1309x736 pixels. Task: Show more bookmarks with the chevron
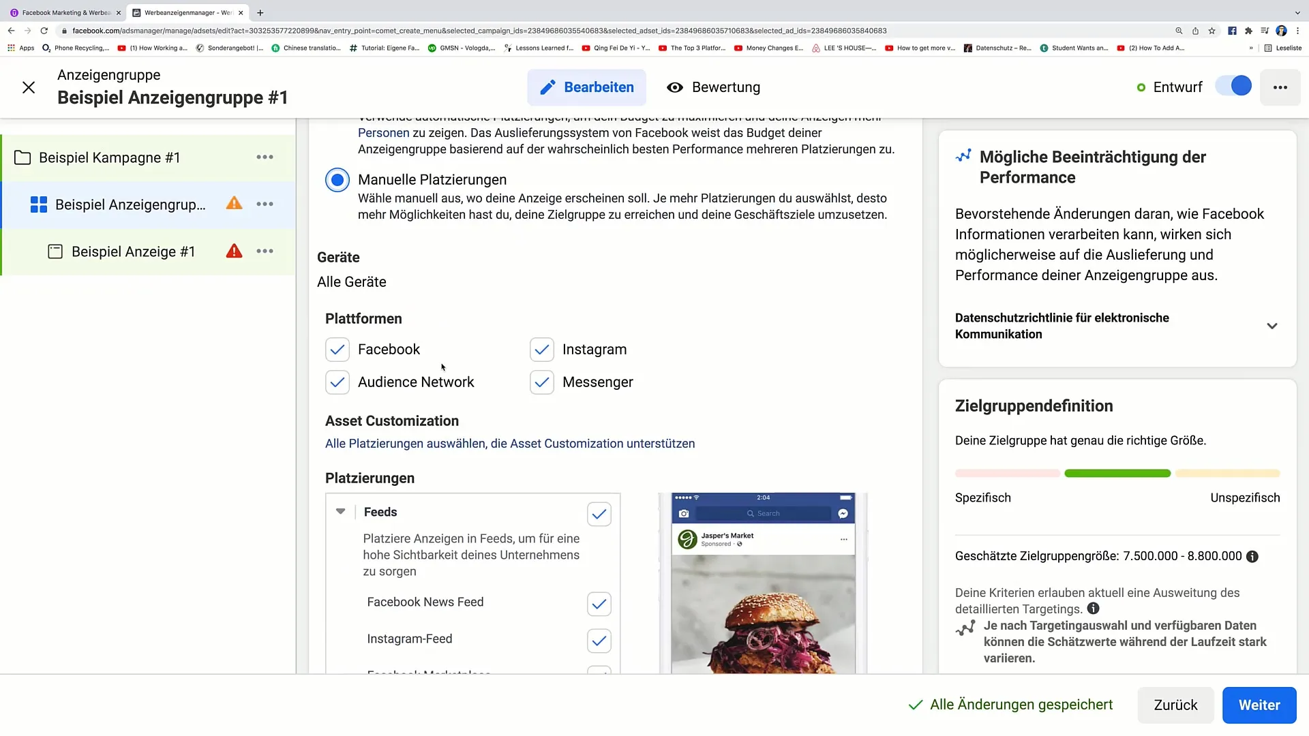(1251, 48)
